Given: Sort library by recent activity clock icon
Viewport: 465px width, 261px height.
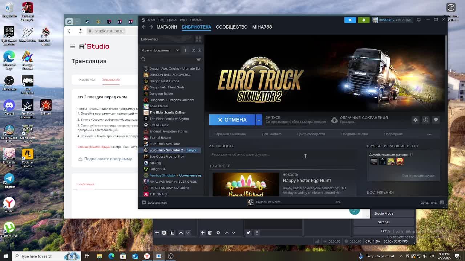Looking at the screenshot, I should (x=193, y=50).
